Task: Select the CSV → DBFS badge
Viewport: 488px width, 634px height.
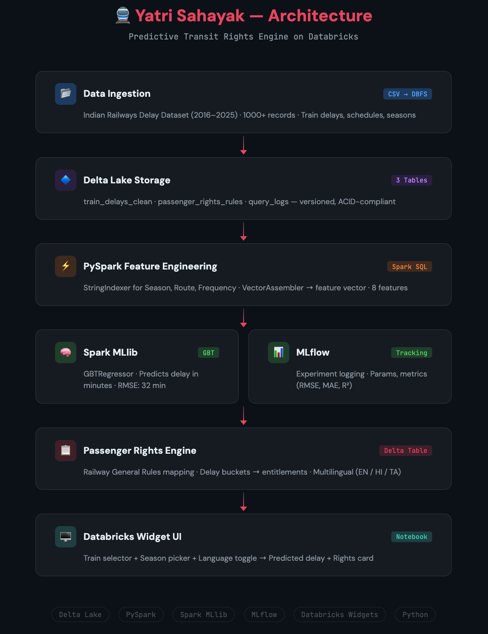Action: tap(408, 94)
